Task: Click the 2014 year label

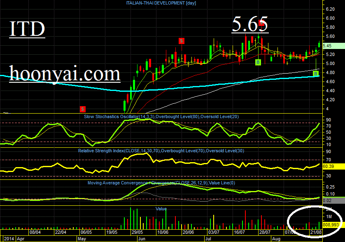Action: (9, 239)
